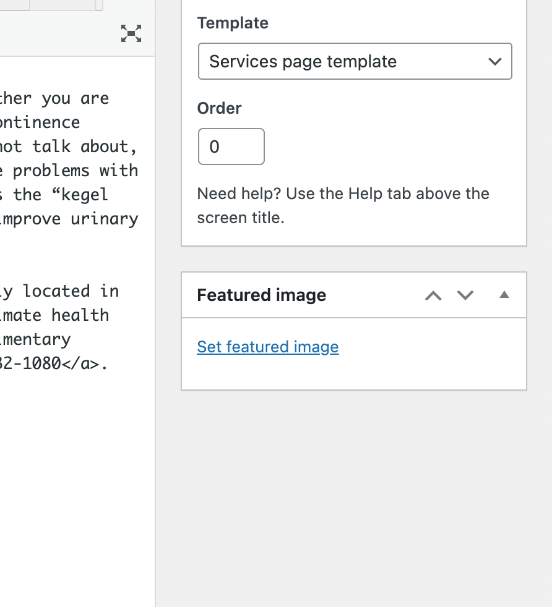Place cursor on 'problems with' text

[x=75, y=171]
